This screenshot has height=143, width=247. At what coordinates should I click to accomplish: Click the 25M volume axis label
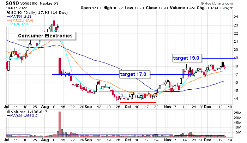click(237, 113)
